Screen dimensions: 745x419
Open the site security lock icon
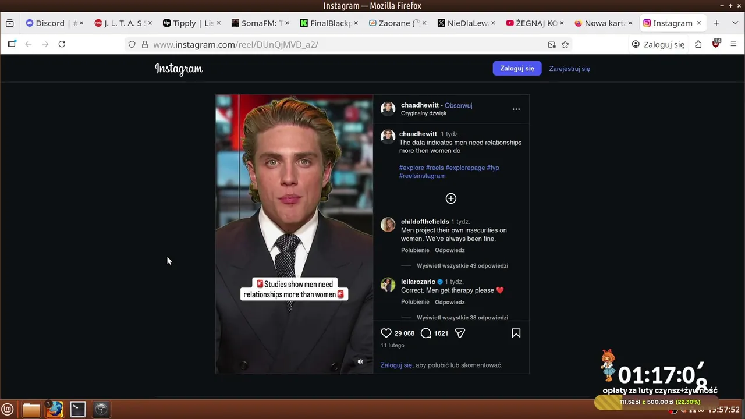[x=144, y=44]
